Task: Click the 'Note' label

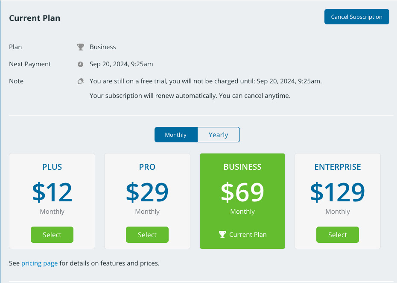Action: click(x=16, y=81)
